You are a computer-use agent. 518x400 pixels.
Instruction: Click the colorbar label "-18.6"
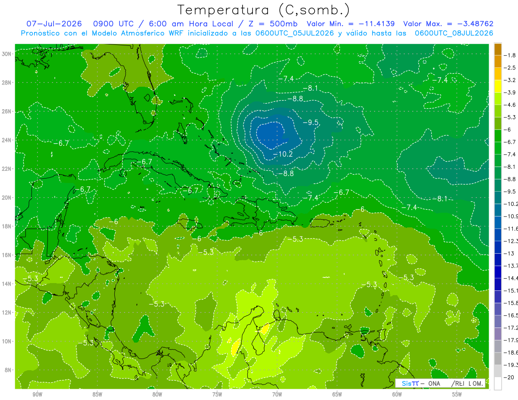pyautogui.click(x=511, y=353)
